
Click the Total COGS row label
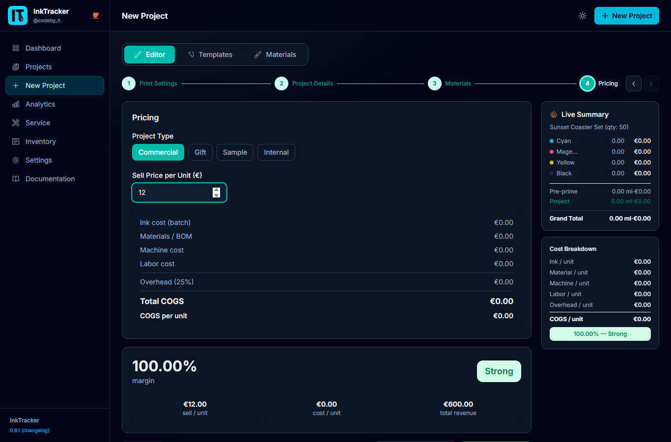click(162, 301)
